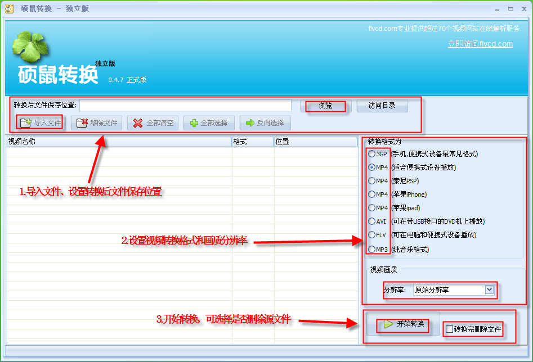Screen dimensions: 533x362
Task: Click the Visit Directory (访问目录) button
Action: pos(382,106)
